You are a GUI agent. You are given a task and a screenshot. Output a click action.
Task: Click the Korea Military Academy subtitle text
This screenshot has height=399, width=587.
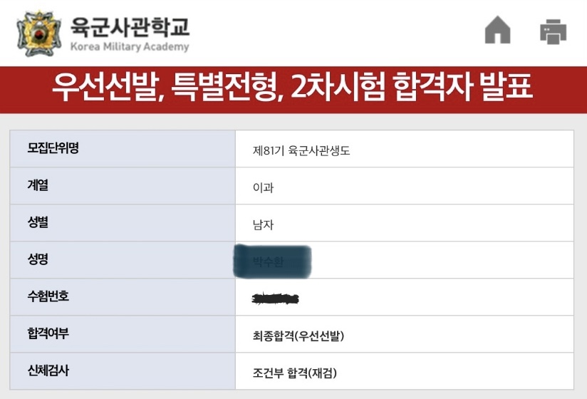click(x=130, y=47)
